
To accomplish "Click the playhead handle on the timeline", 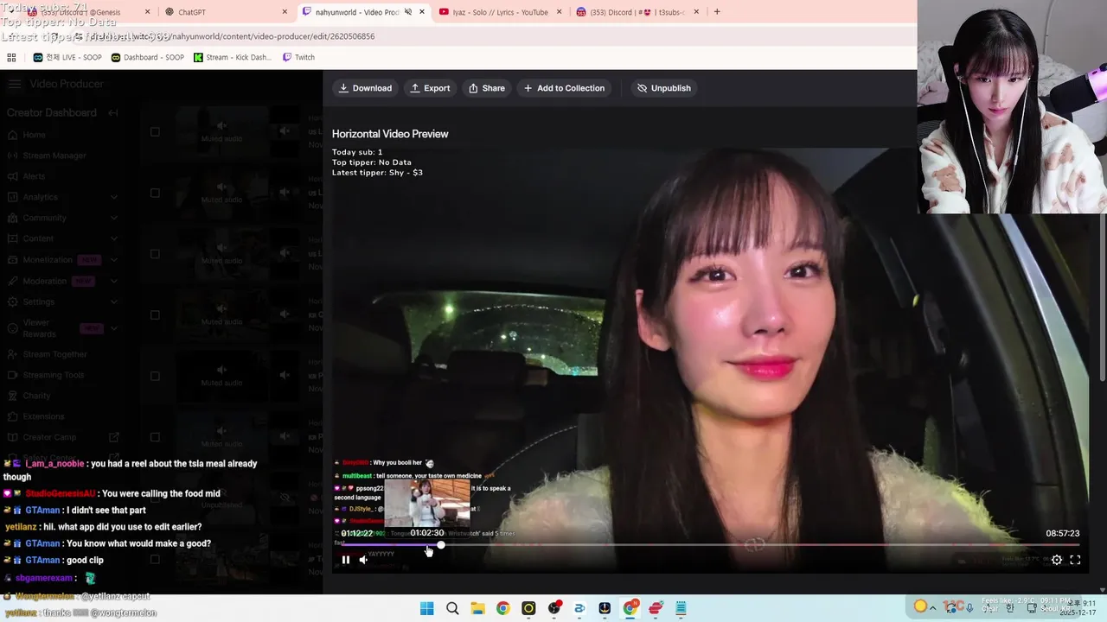I will click(x=440, y=545).
